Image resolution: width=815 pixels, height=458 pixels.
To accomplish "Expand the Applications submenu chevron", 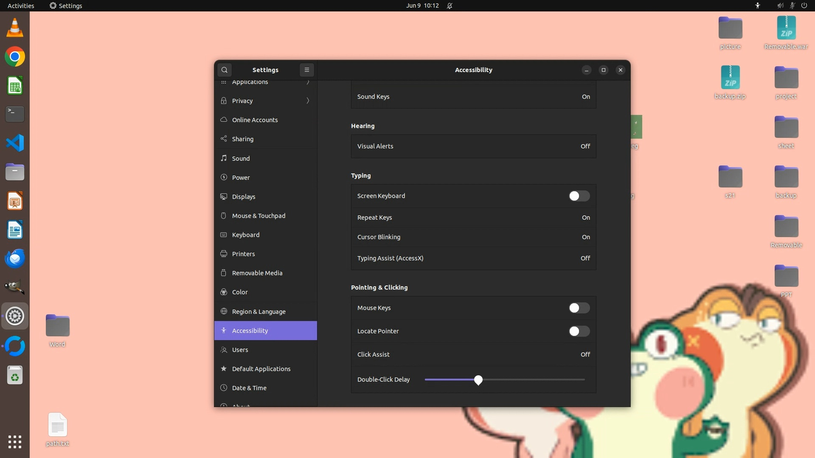I will (x=308, y=82).
